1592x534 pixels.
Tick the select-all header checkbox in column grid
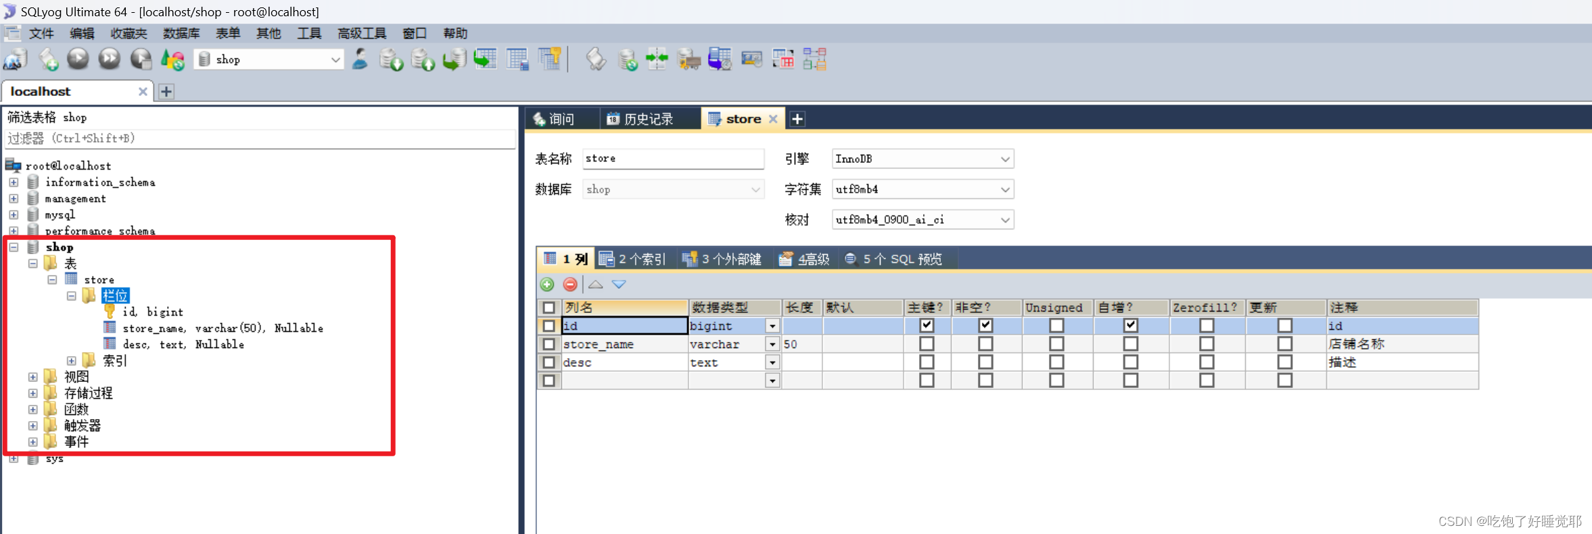549,308
